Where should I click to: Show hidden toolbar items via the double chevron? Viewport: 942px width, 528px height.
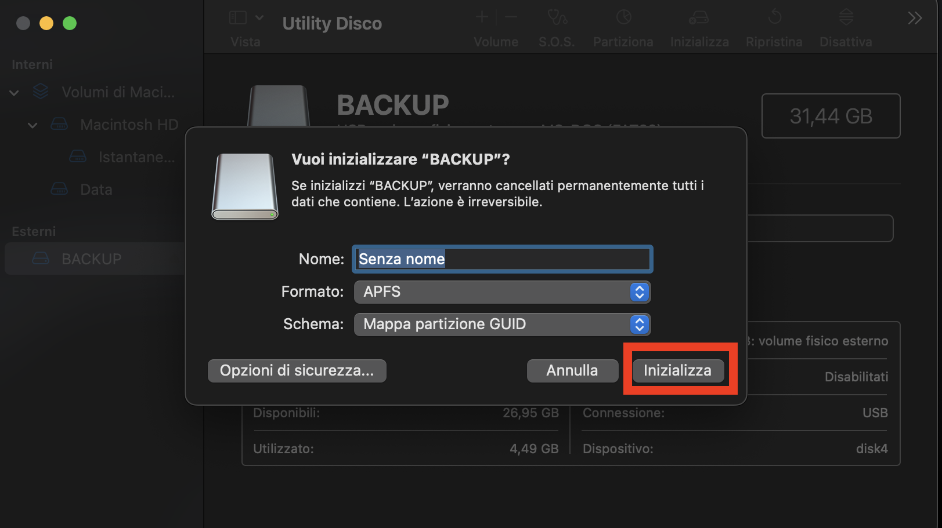tap(914, 18)
